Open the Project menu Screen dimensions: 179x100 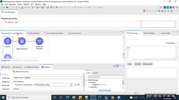[x=26, y=4]
